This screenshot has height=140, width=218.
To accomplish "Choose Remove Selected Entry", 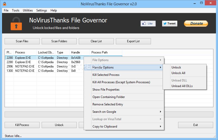I will point(124,104).
